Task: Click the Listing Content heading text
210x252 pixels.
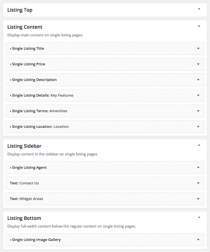Action: (x=24, y=27)
